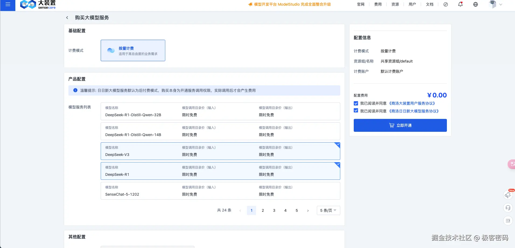Deselect the DeepSeek-V3 model row
Image resolution: width=515 pixels, height=248 pixels.
(x=220, y=151)
